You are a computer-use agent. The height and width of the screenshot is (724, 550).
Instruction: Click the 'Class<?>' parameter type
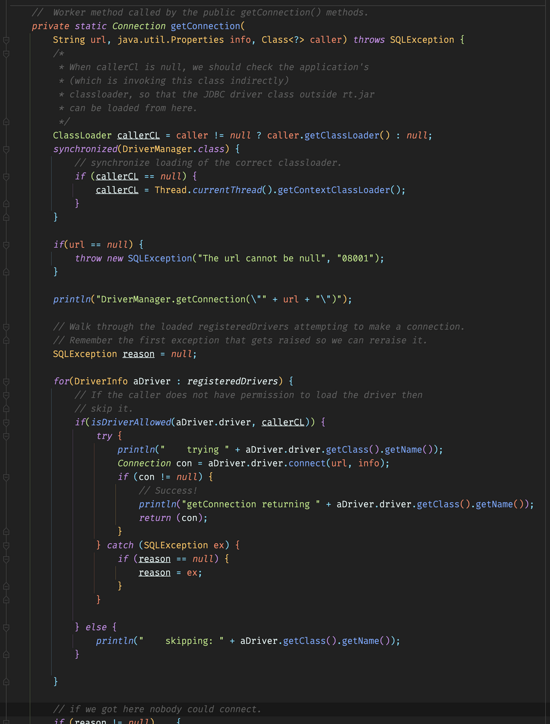[283, 40]
